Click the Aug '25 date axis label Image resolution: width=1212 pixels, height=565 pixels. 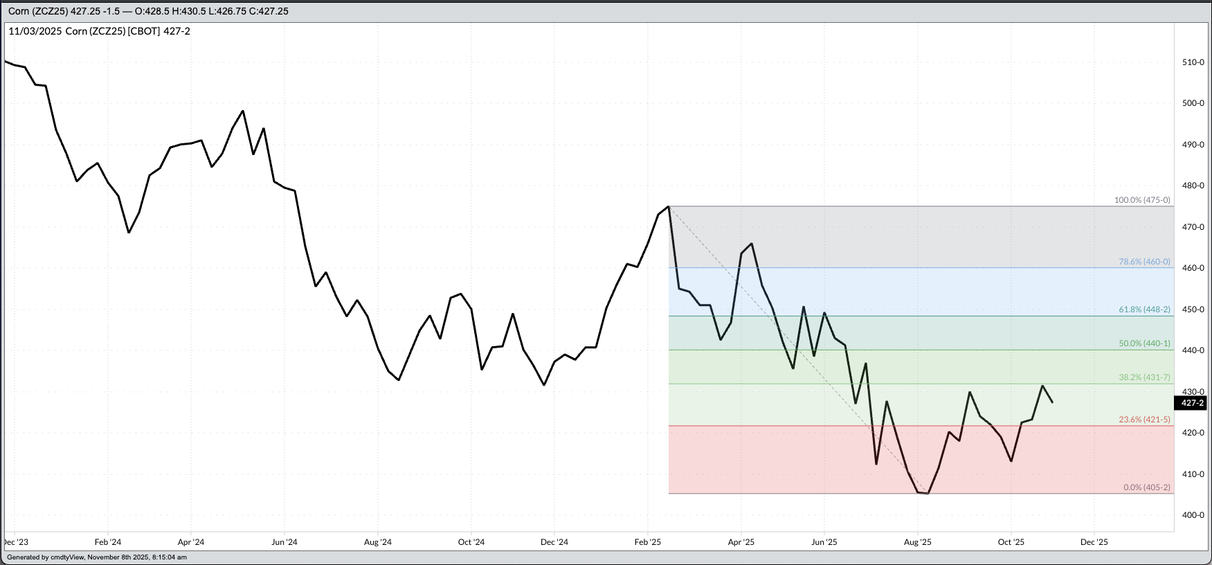pyautogui.click(x=917, y=542)
